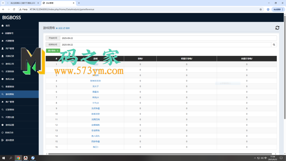The width and height of the screenshot is (286, 161).
Task: Click the taskbar search icon
Action: point(11,158)
